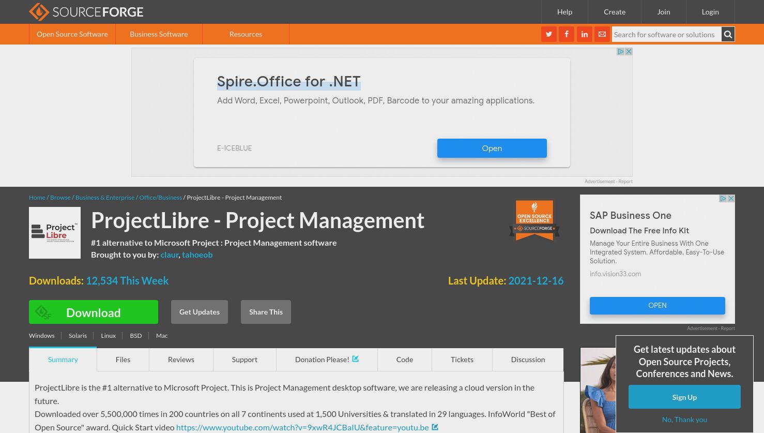The width and height of the screenshot is (764, 433).
Task: Switch to the Tickets tab
Action: (462, 360)
